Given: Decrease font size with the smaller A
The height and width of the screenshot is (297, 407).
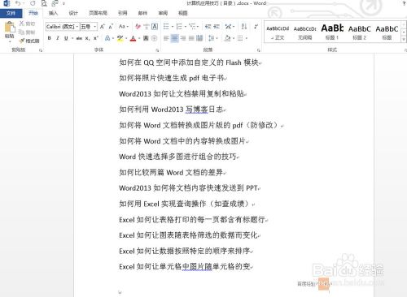Looking at the screenshot, I should tap(111, 27).
